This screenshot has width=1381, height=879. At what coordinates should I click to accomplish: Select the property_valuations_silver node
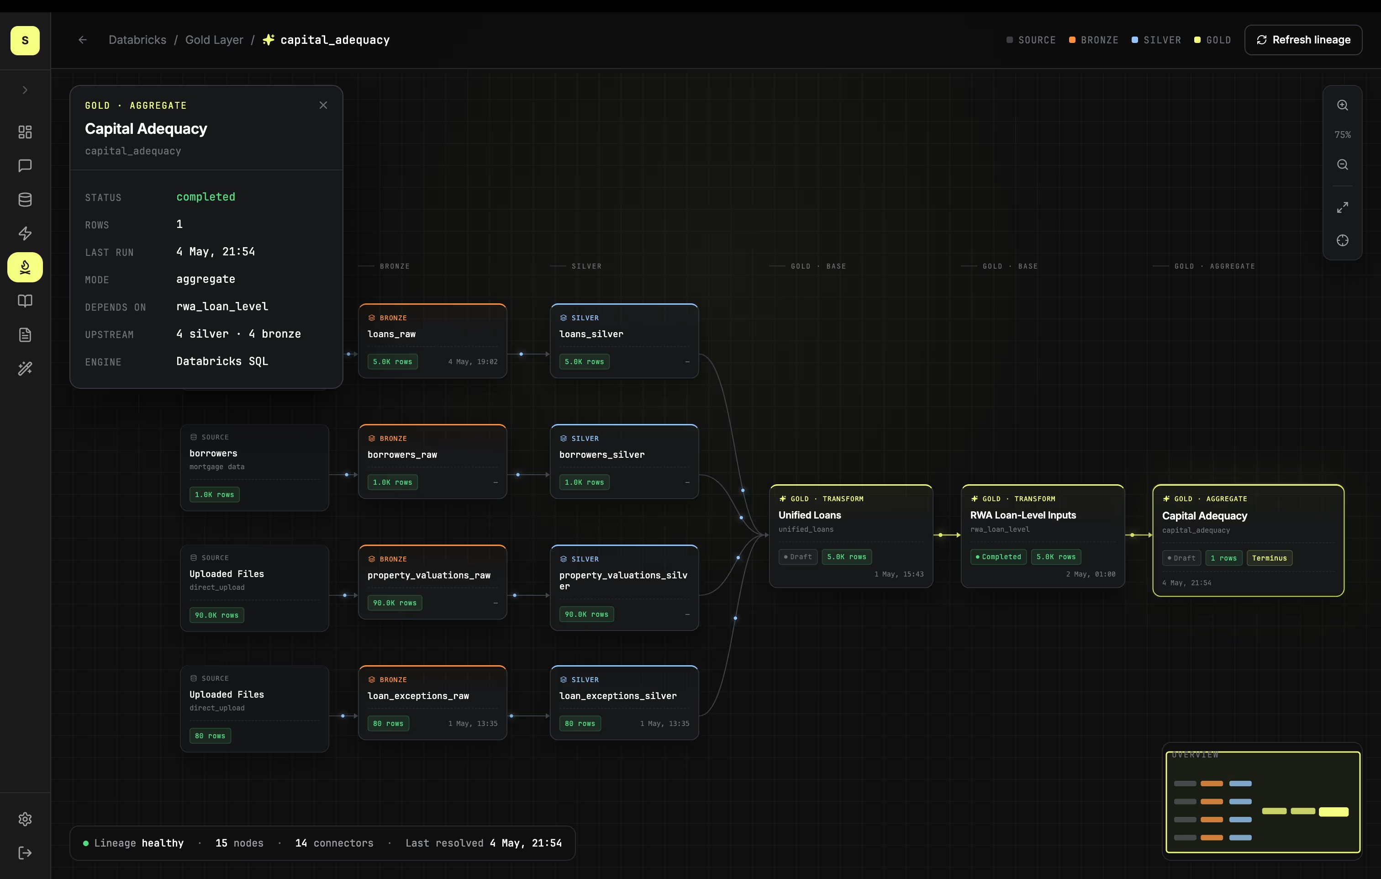tap(624, 588)
